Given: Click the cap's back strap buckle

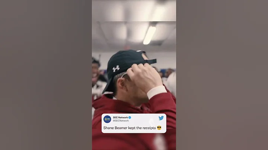Looking at the screenshot, I should (150, 61).
